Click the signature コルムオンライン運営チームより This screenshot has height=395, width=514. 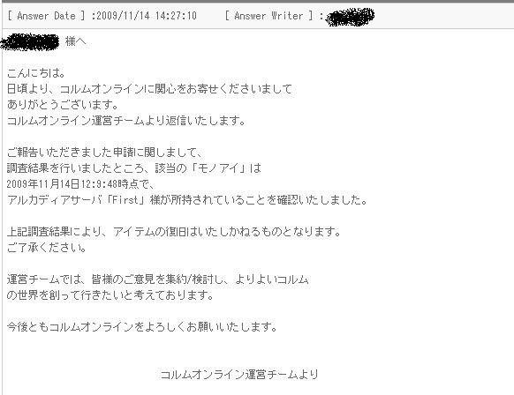click(239, 374)
